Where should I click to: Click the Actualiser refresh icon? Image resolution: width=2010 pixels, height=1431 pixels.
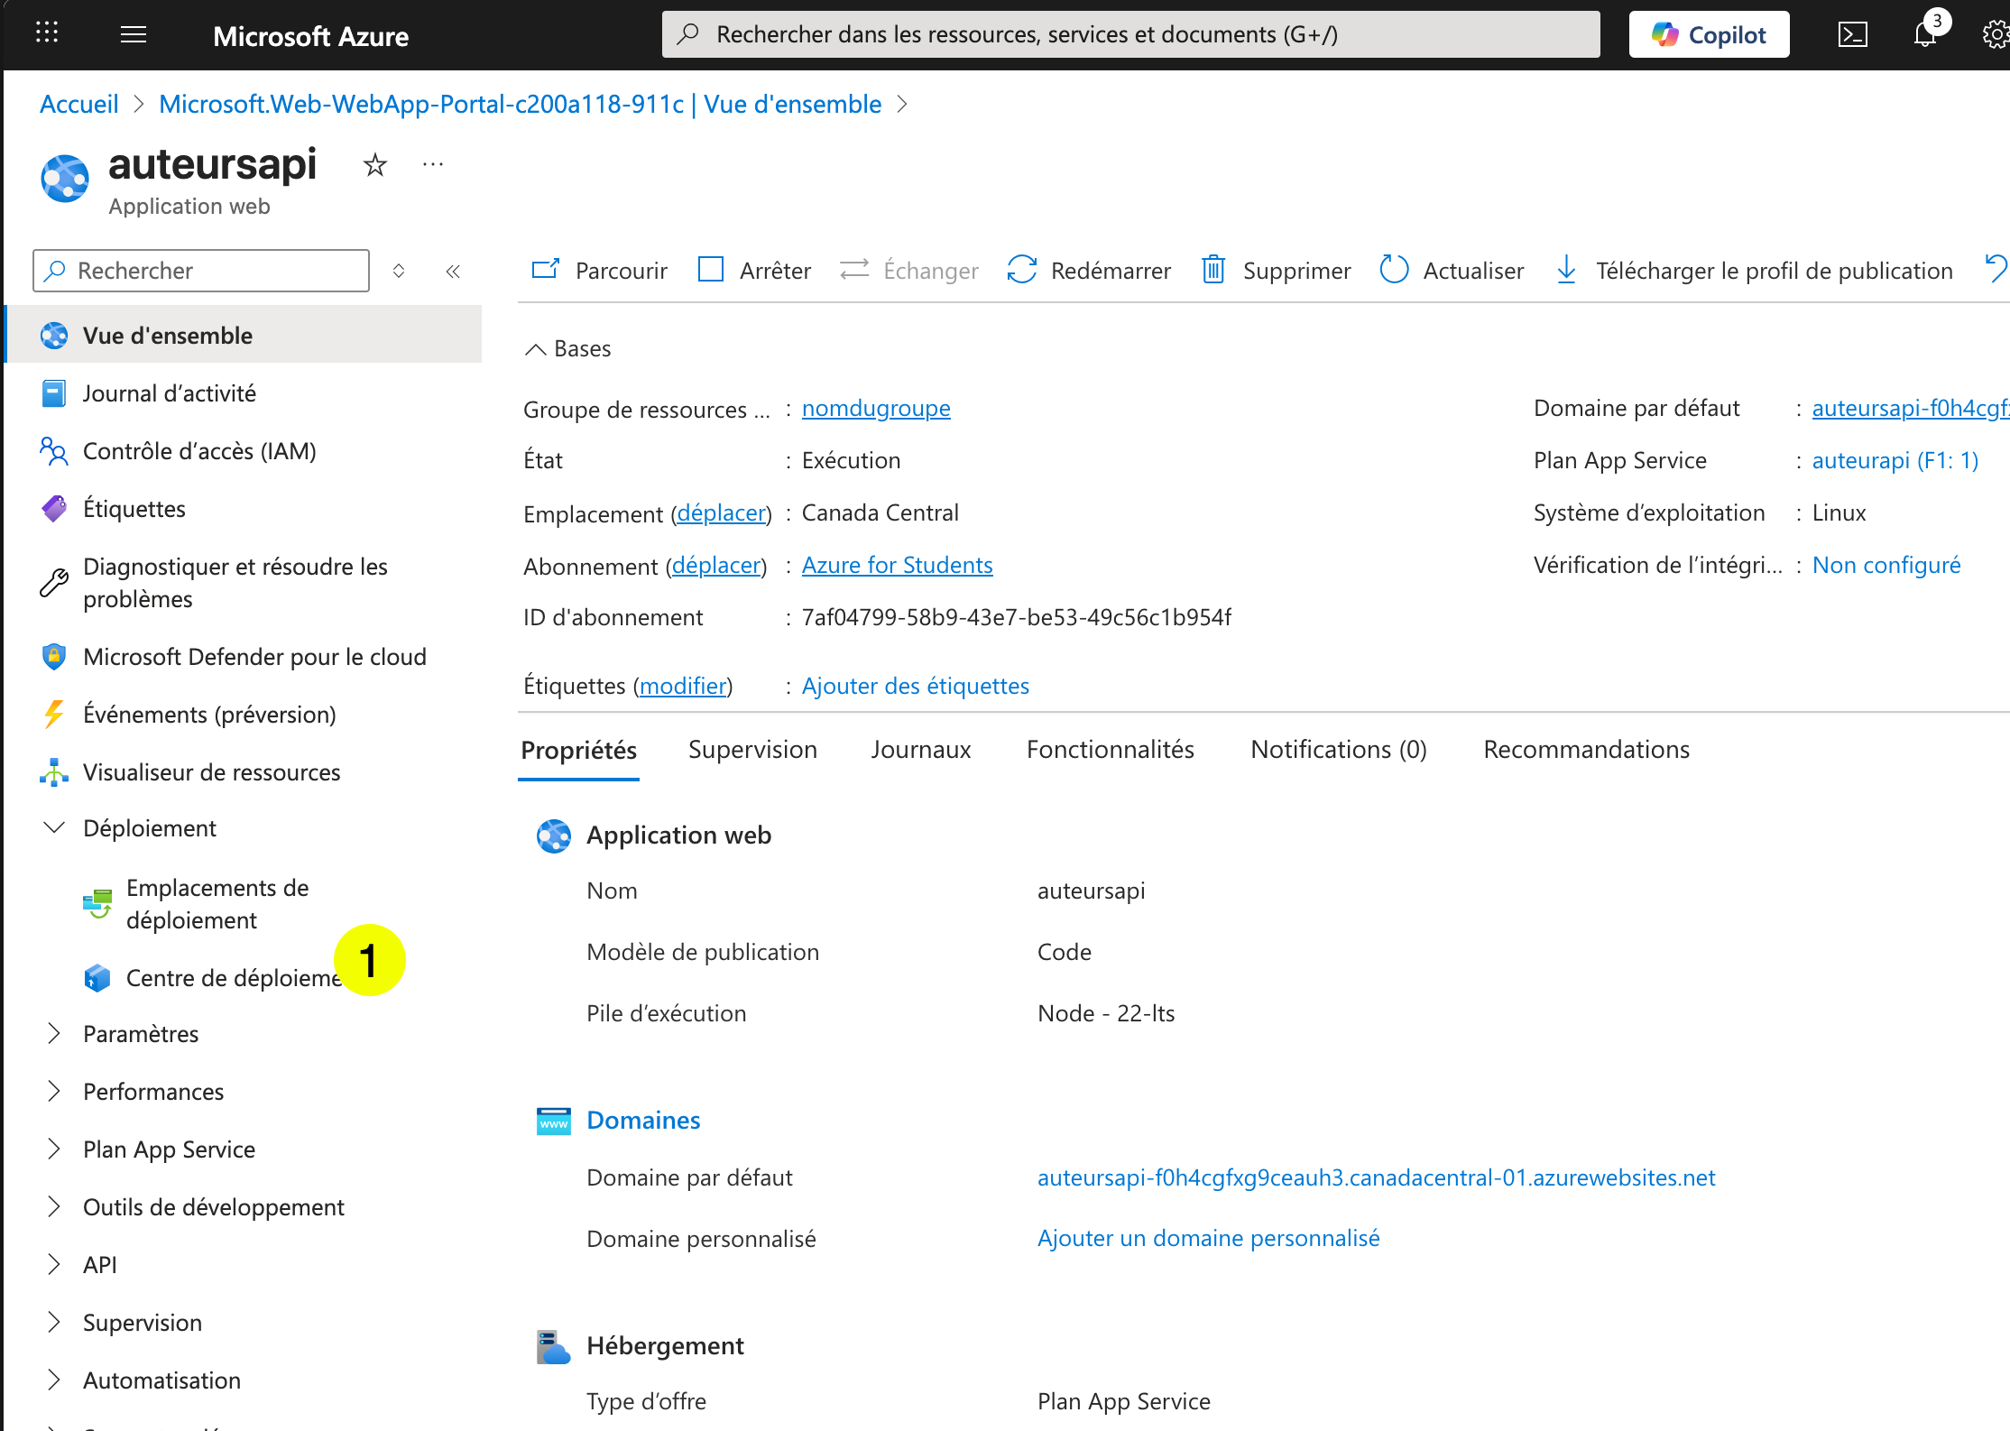click(x=1393, y=270)
